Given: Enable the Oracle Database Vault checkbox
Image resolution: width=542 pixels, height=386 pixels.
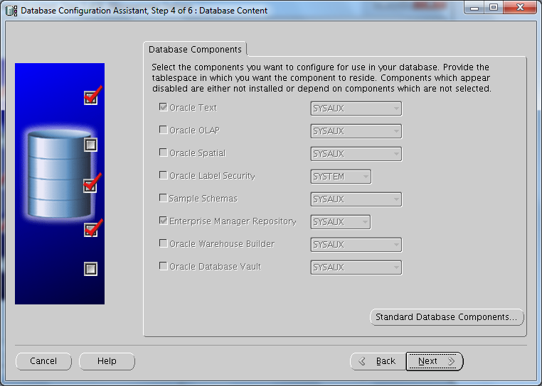Looking at the screenshot, I should click(164, 267).
